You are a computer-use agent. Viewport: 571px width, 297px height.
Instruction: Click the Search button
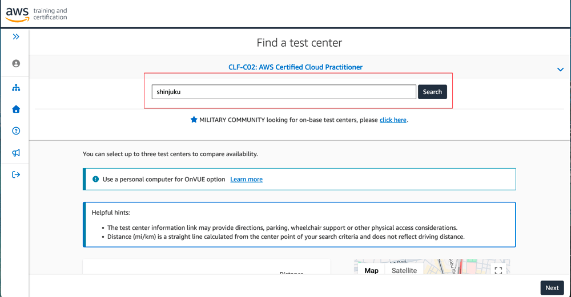432,92
